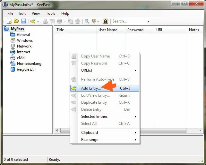
Task: Select the eMail group
Action: pos(22,58)
